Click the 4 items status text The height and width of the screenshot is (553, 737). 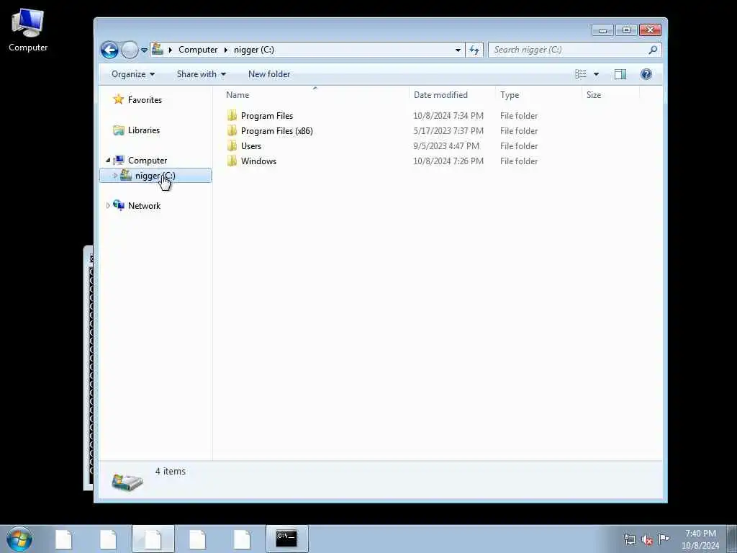pos(170,471)
